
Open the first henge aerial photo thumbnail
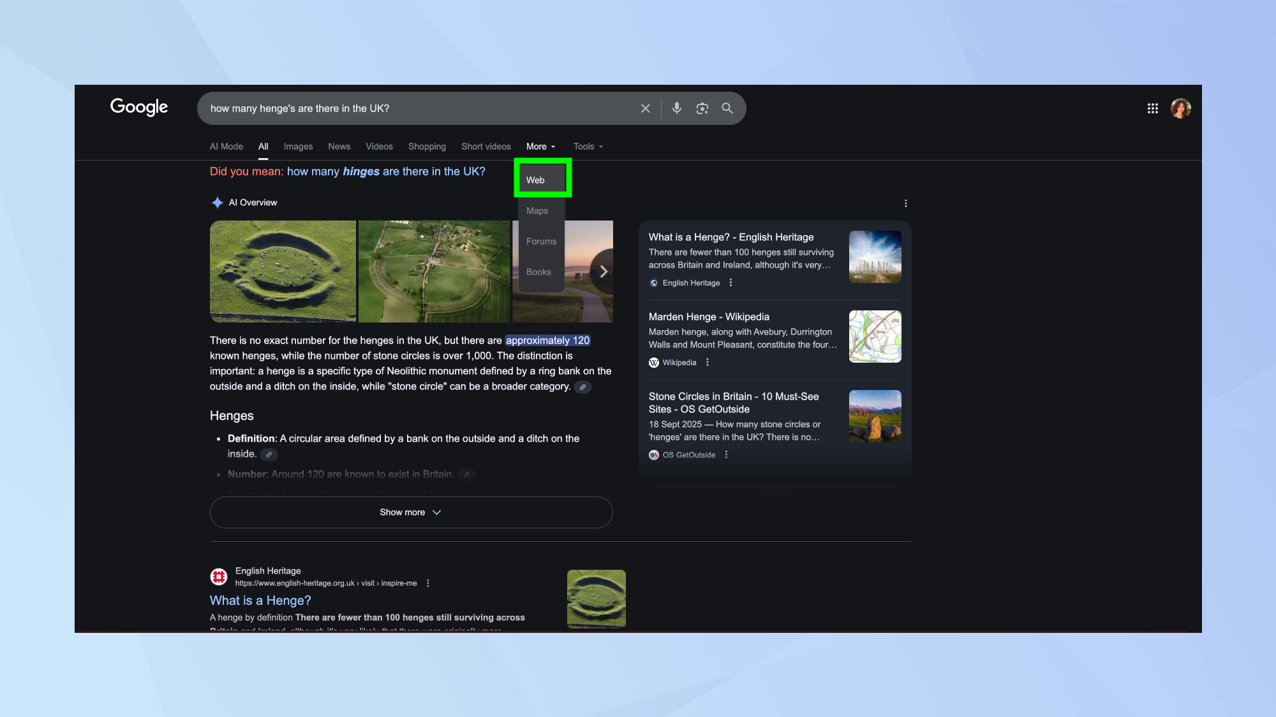click(283, 271)
